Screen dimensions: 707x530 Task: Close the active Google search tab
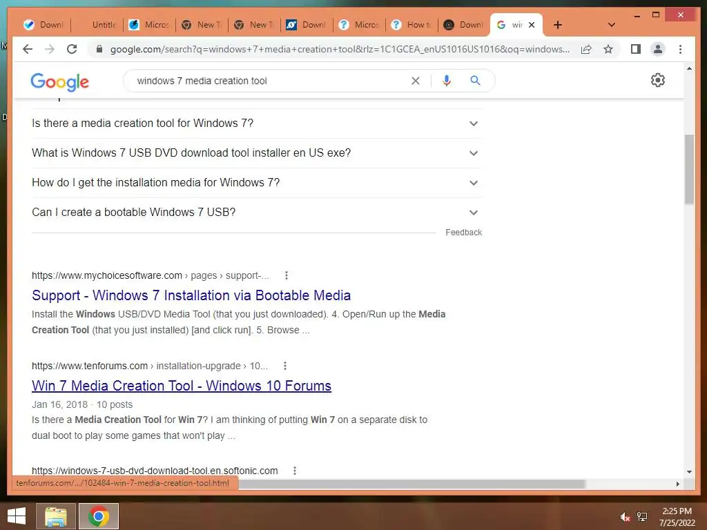click(x=532, y=26)
